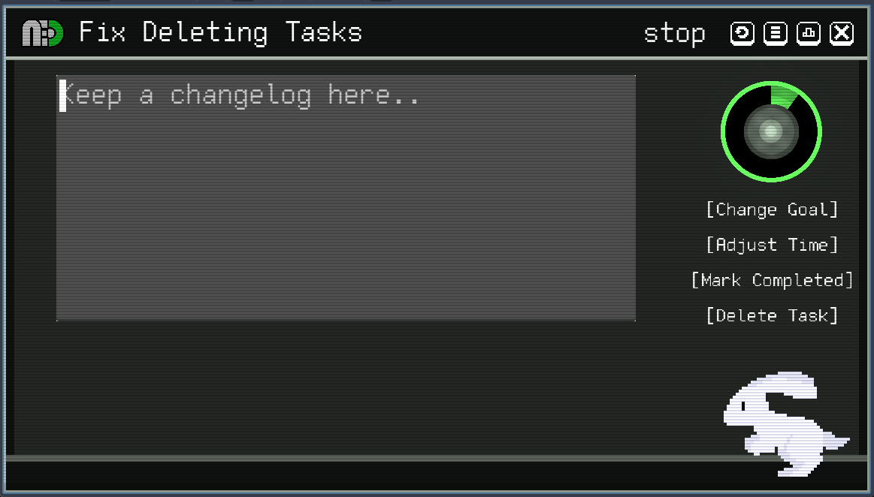Open the task list icon
874x497 pixels.
click(775, 34)
